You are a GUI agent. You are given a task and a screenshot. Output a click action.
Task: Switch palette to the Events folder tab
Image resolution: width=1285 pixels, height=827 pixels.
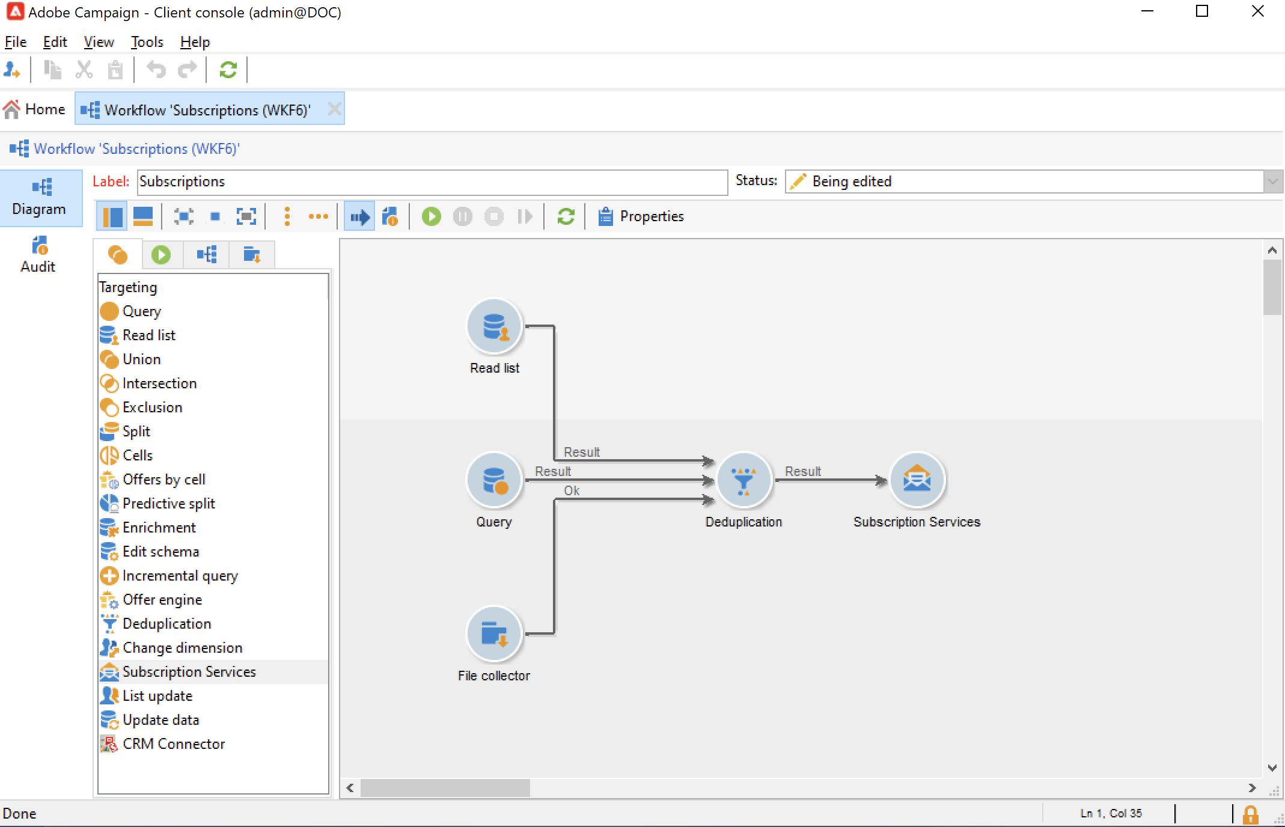[x=252, y=255]
